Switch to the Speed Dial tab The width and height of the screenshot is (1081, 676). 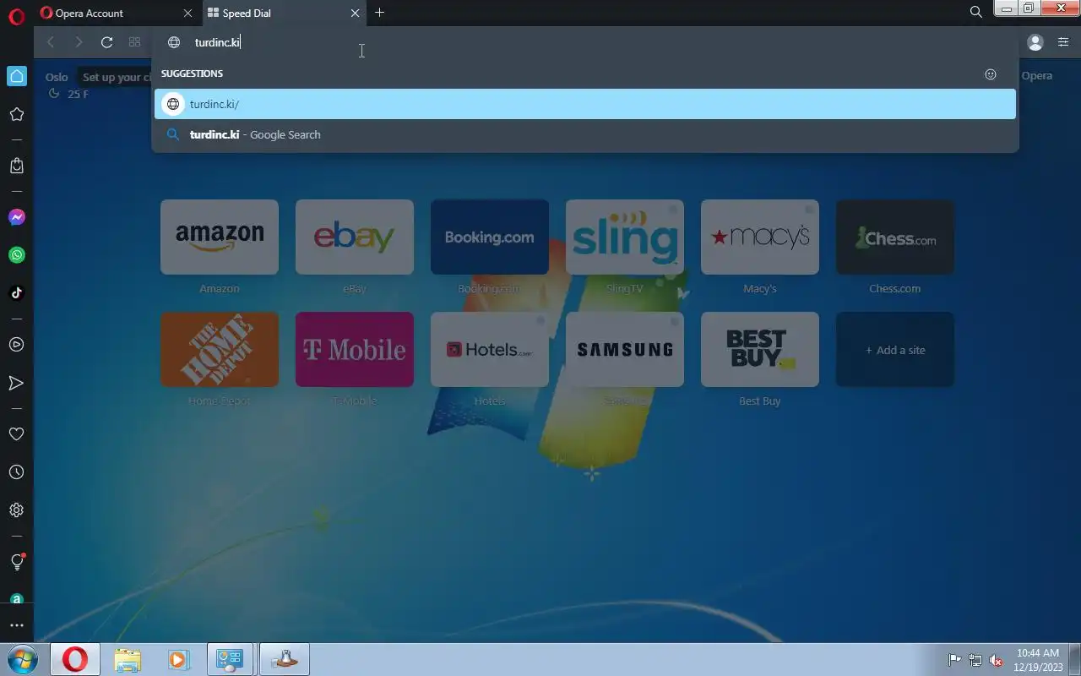[x=284, y=13]
